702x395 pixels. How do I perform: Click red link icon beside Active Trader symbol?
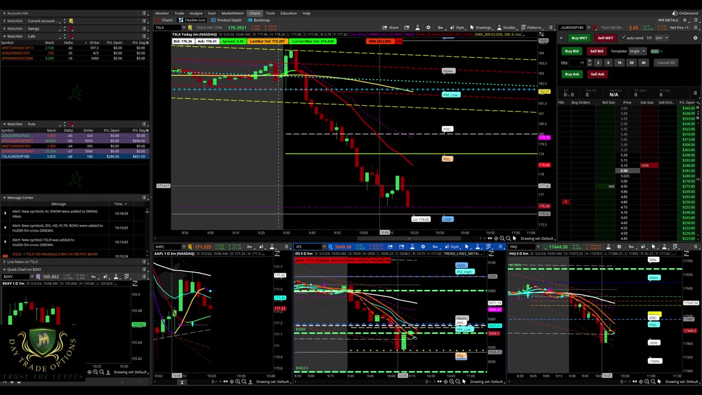pyautogui.click(x=595, y=27)
